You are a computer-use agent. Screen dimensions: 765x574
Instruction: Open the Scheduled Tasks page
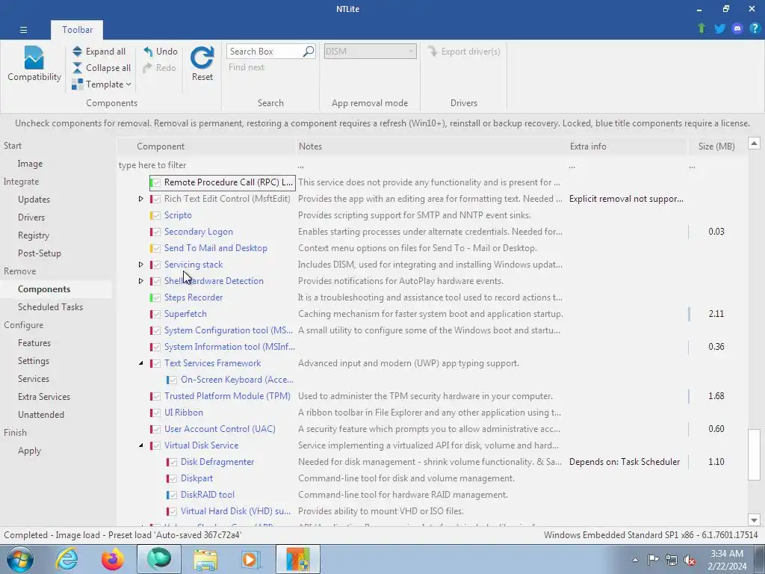[x=50, y=307]
